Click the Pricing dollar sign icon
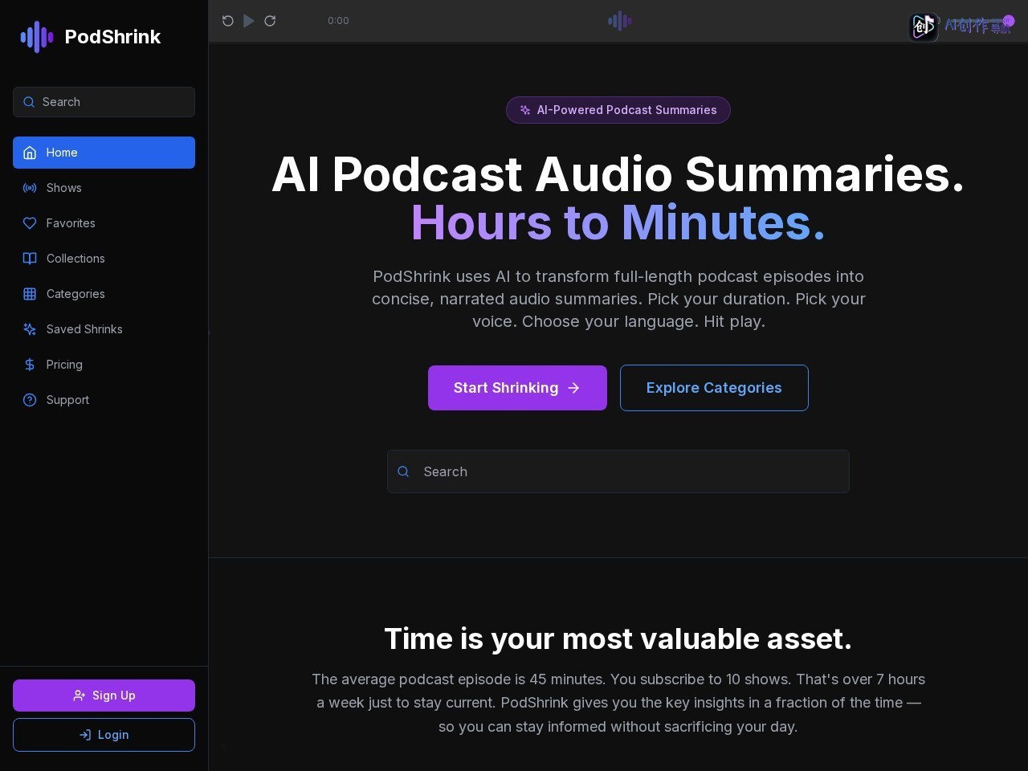This screenshot has height=771, width=1028. coord(30,365)
